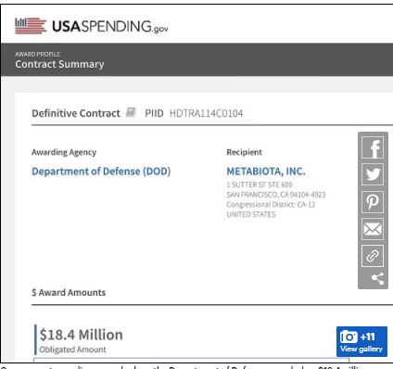Viewport: 393px width, 369px height.
Task: Share via the Twitter bird icon
Action: tap(373, 174)
